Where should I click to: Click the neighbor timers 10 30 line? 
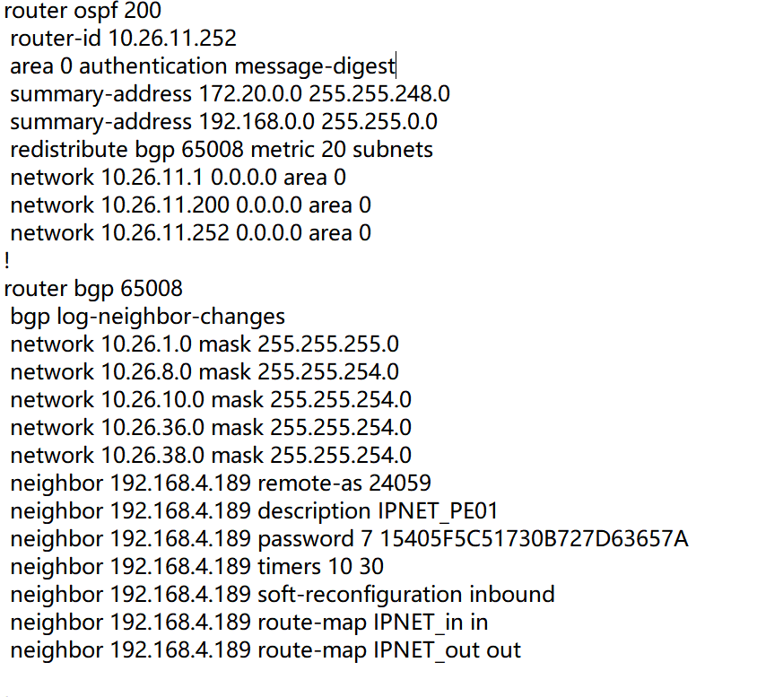[196, 567]
